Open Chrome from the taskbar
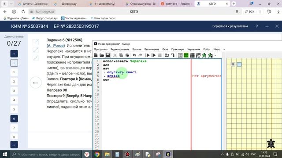 coord(97,154)
